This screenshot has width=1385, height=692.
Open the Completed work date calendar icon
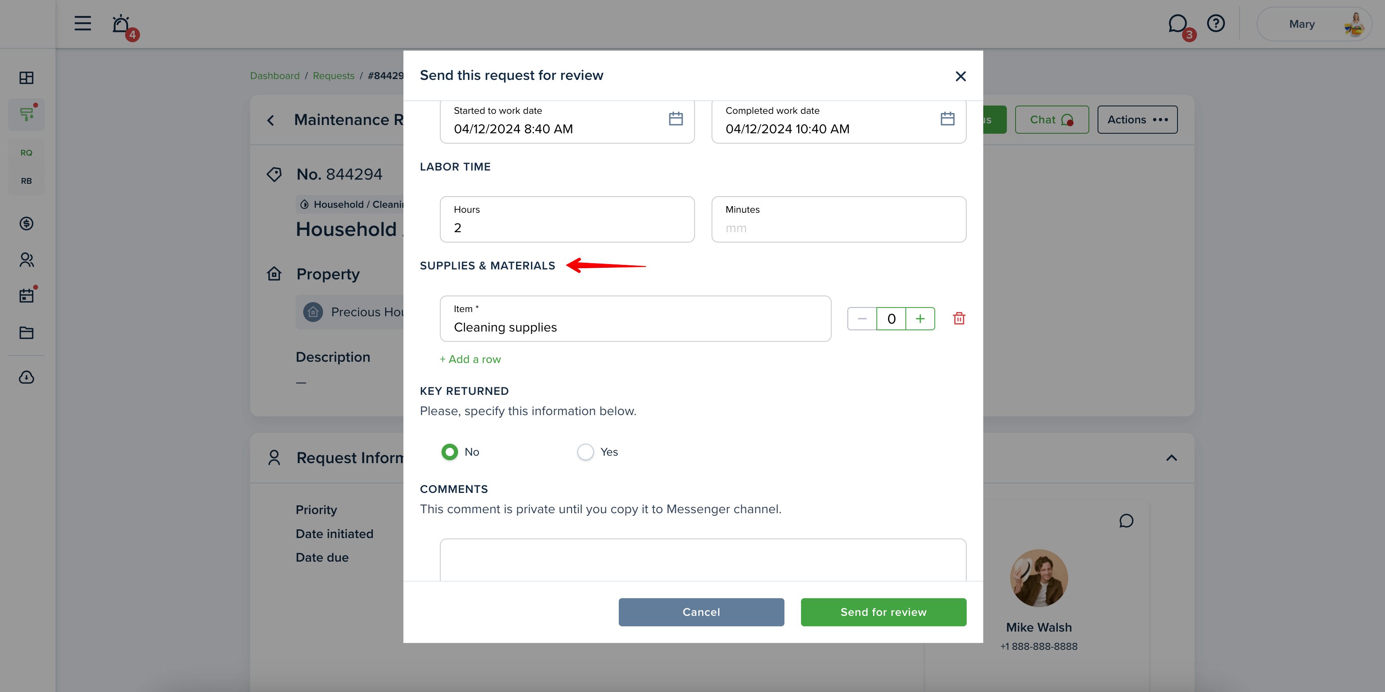pos(947,119)
